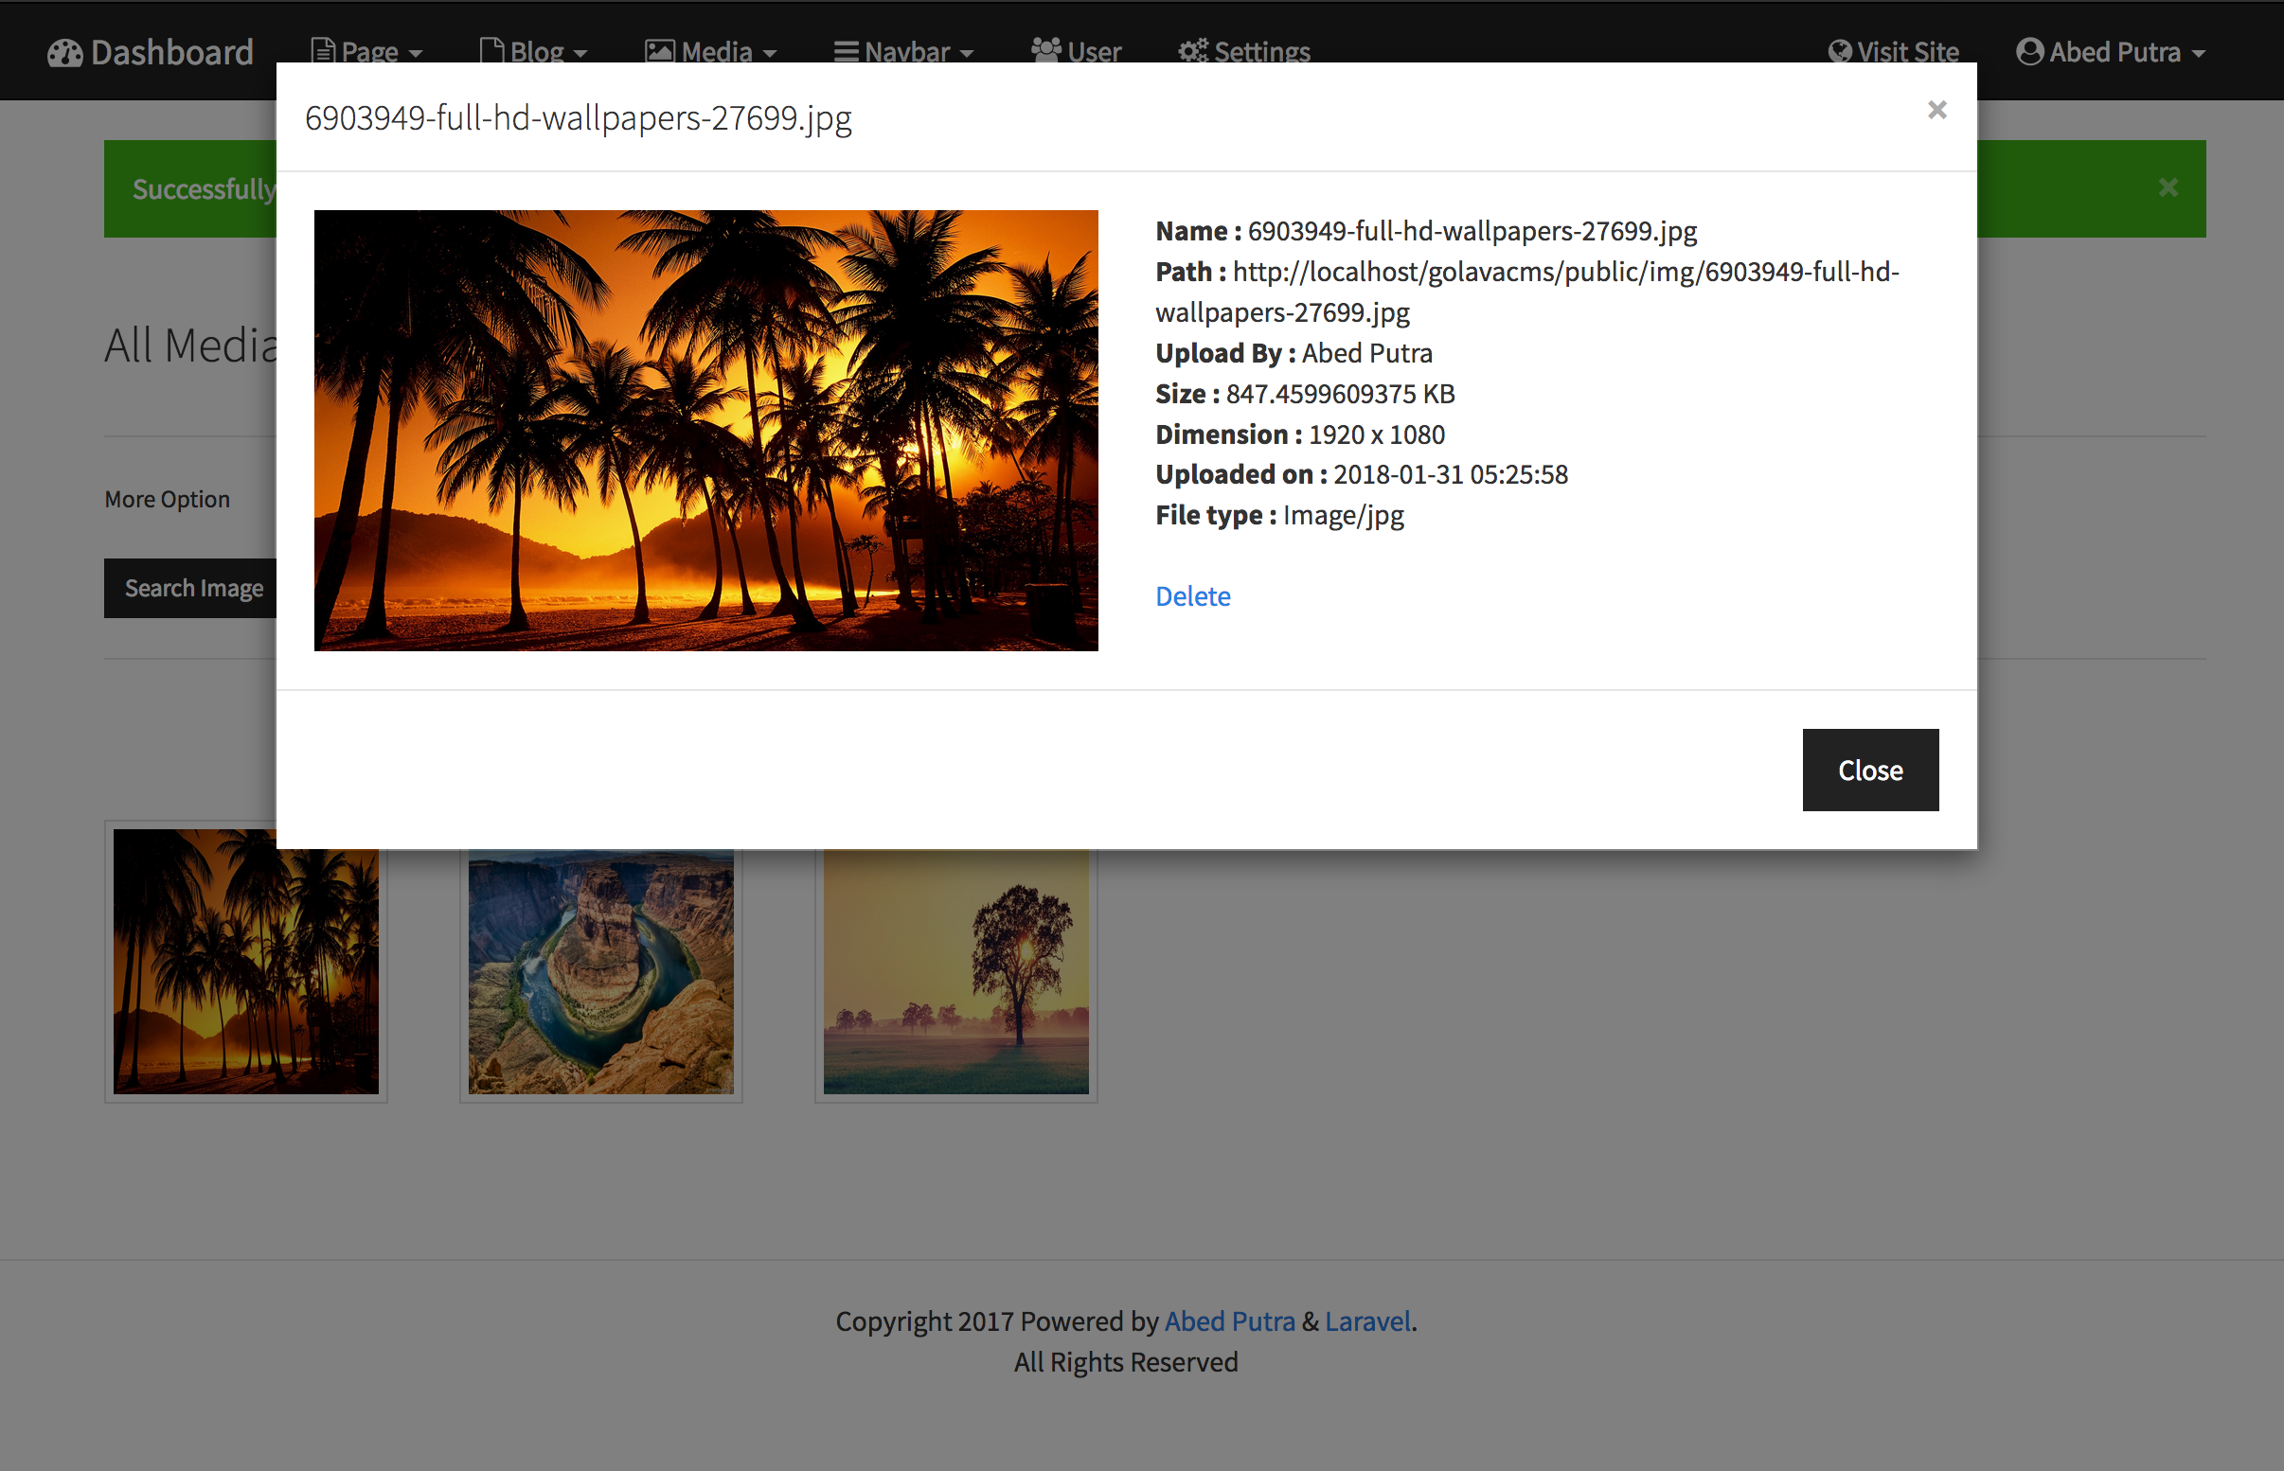Dismiss the green success alert X
2284x1471 pixels.
2168,187
